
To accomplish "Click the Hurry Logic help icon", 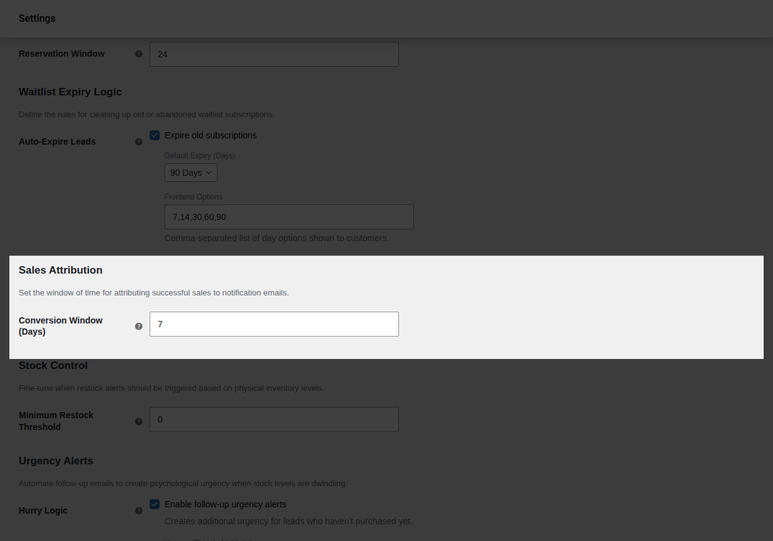I will click(x=139, y=511).
